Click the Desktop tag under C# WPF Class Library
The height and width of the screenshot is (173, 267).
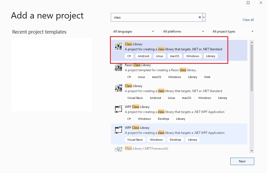pyautogui.click(x=163, y=119)
